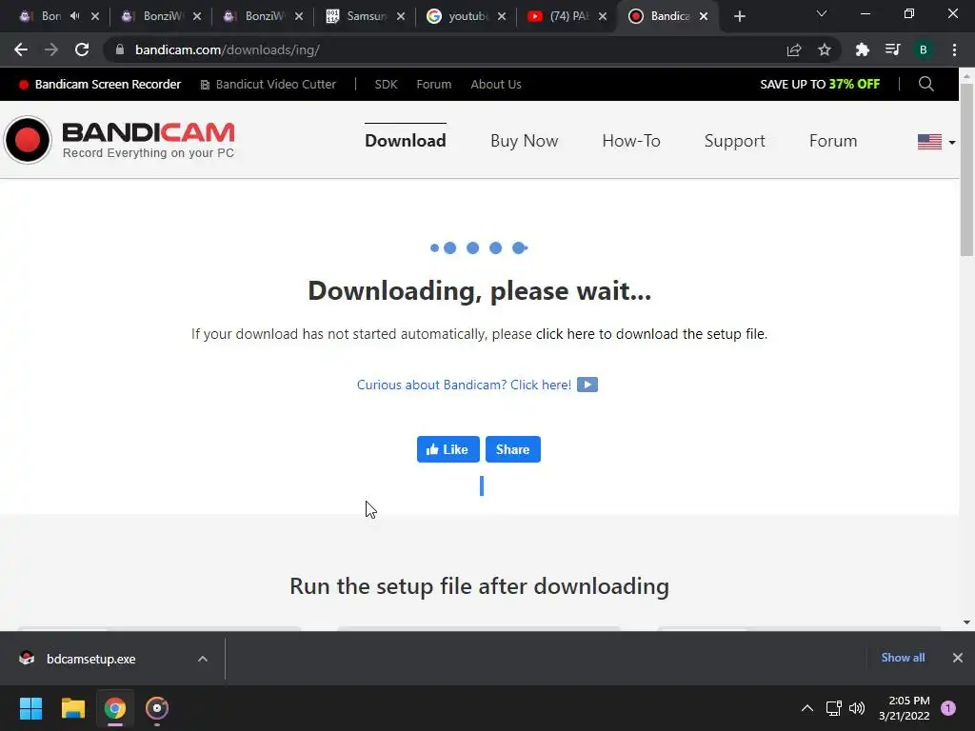
Task: Switch to the Samsung tab
Action: click(367, 16)
